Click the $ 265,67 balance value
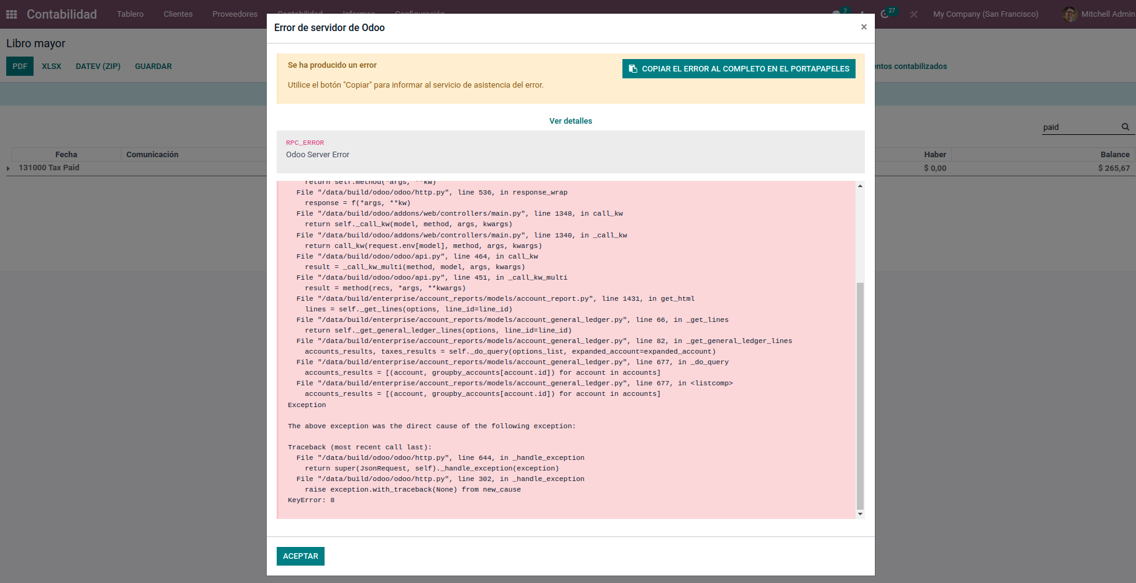This screenshot has height=583, width=1136. tap(1114, 168)
